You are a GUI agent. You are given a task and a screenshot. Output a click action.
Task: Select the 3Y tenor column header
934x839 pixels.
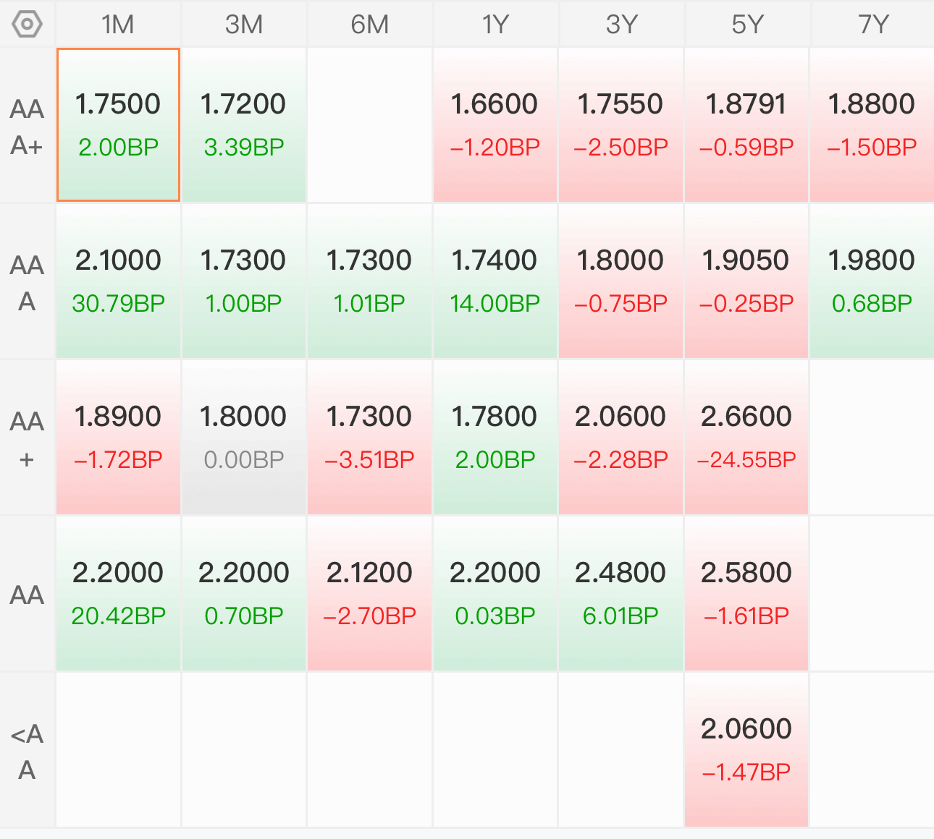click(621, 24)
